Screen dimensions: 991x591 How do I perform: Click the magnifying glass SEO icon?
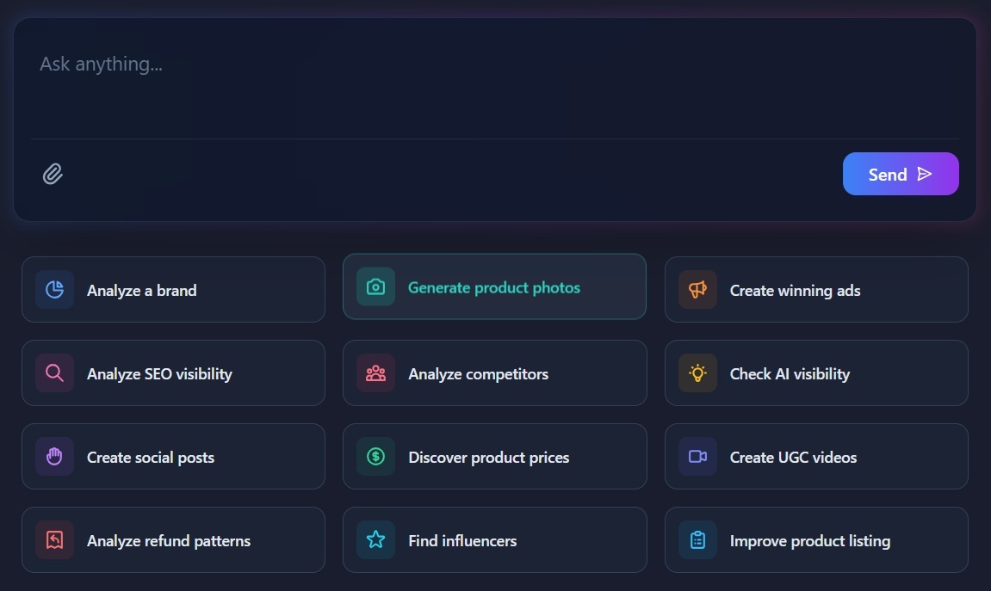click(x=54, y=373)
